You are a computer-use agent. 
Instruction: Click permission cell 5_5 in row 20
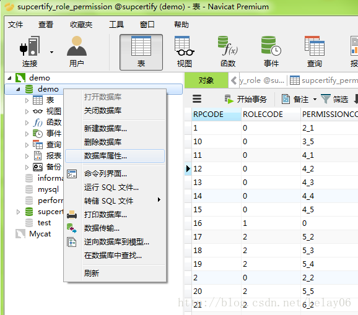[x=330, y=291]
